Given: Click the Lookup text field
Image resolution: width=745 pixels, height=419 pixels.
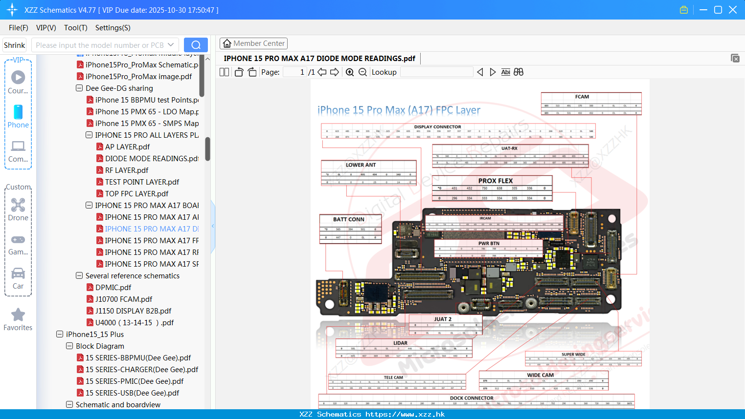Looking at the screenshot, I should click(x=436, y=72).
